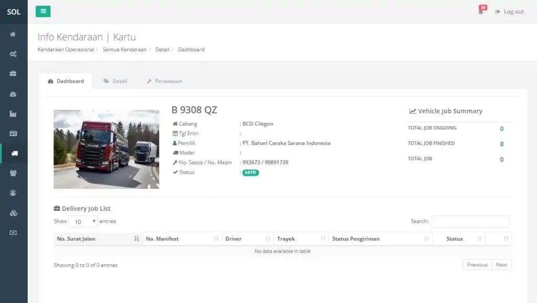Open the gears settings icon in sidebar
537x303 pixels.
tap(13, 54)
